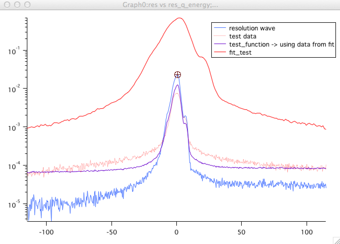340x244 pixels.
Task: Click the y-axis label 10^-1
Action: pos(14,51)
